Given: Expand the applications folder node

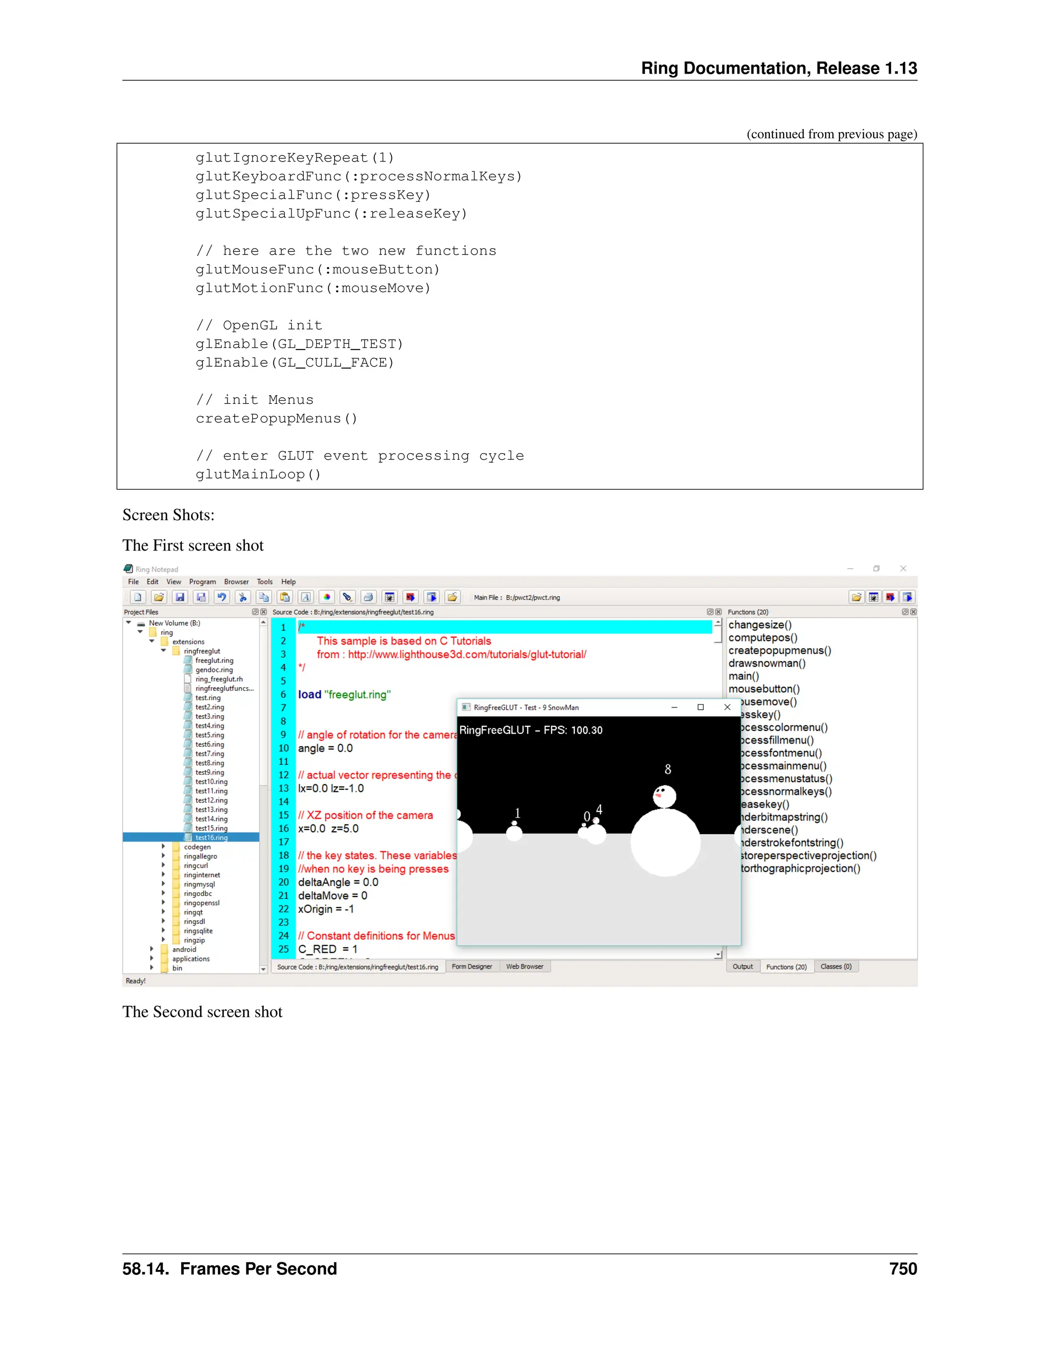Looking at the screenshot, I should (151, 958).
